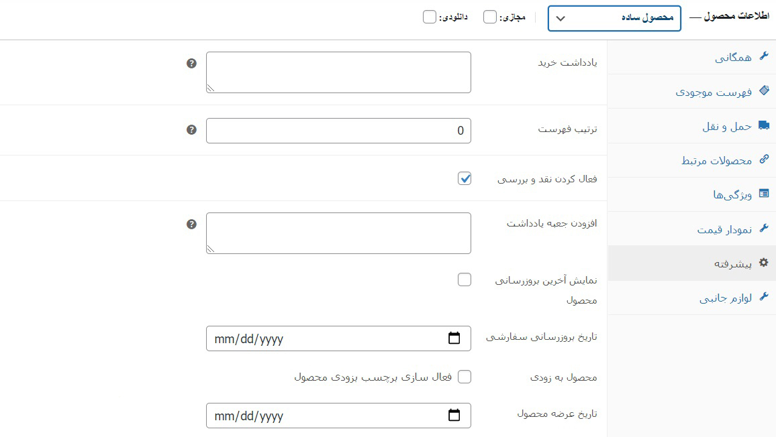Screen dimensions: 776x437
Task: Click the ترتیب فهرست number field
Action: tap(338, 131)
